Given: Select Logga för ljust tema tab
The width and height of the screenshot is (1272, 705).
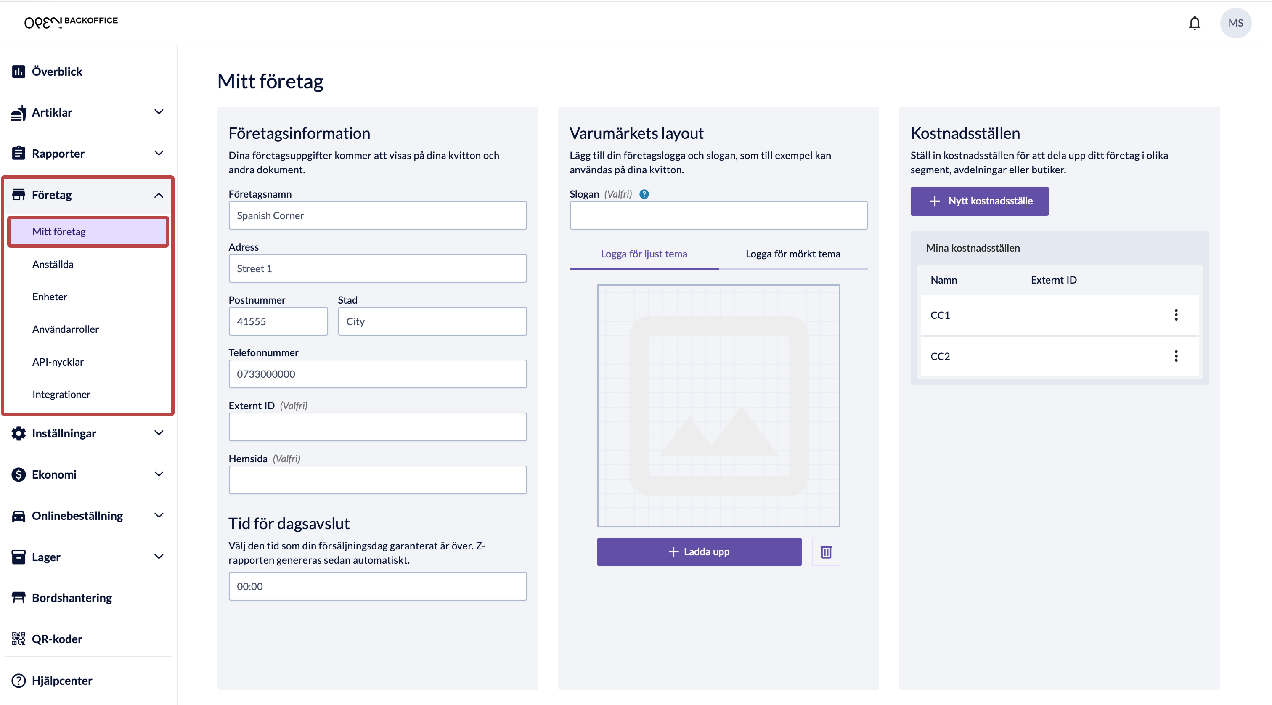Looking at the screenshot, I should pyautogui.click(x=644, y=254).
